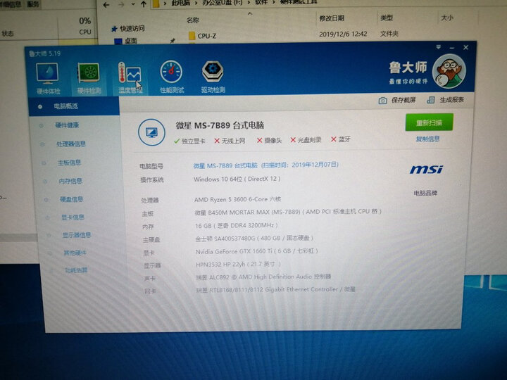Open 显卡信息 in the sidebar
Image resolution: width=507 pixels, height=380 pixels.
click(x=73, y=217)
